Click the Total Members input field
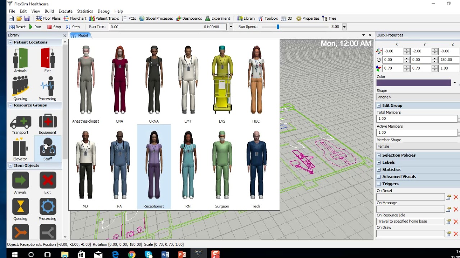The width and height of the screenshot is (460, 258). point(417,119)
